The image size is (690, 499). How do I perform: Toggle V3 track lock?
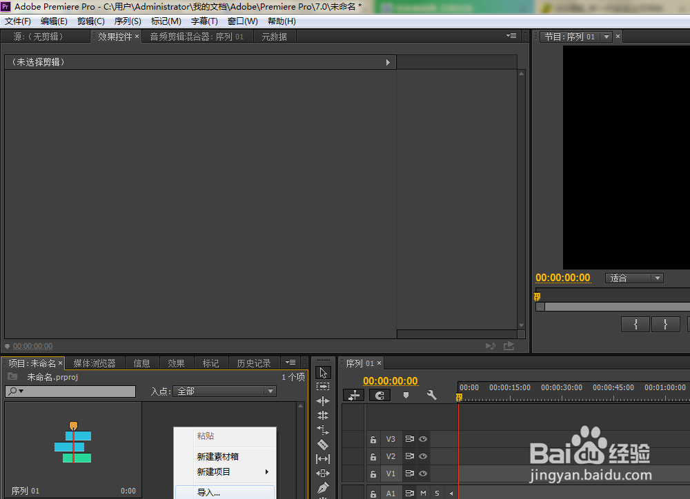click(x=373, y=439)
